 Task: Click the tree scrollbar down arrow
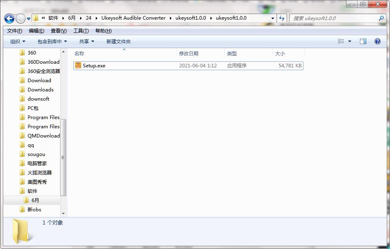[x=63, y=213]
